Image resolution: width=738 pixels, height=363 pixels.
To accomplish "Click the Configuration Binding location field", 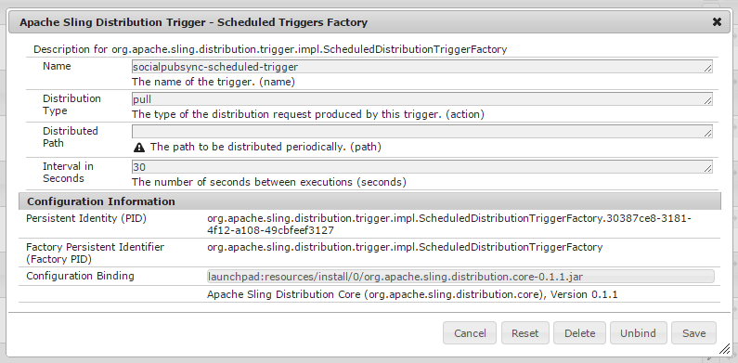I will pyautogui.click(x=460, y=277).
